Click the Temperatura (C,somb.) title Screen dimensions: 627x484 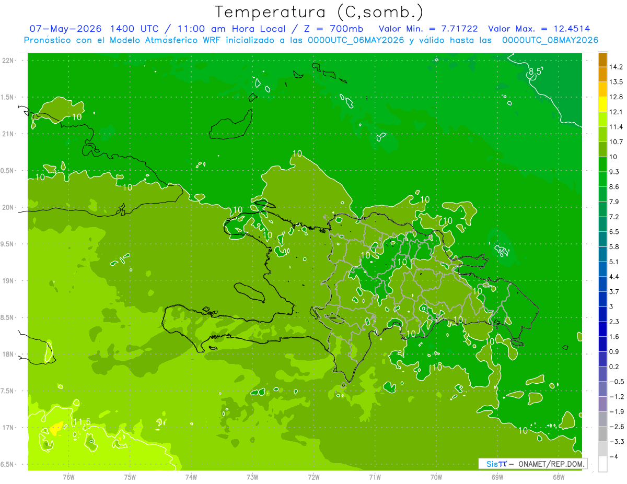tap(319, 11)
